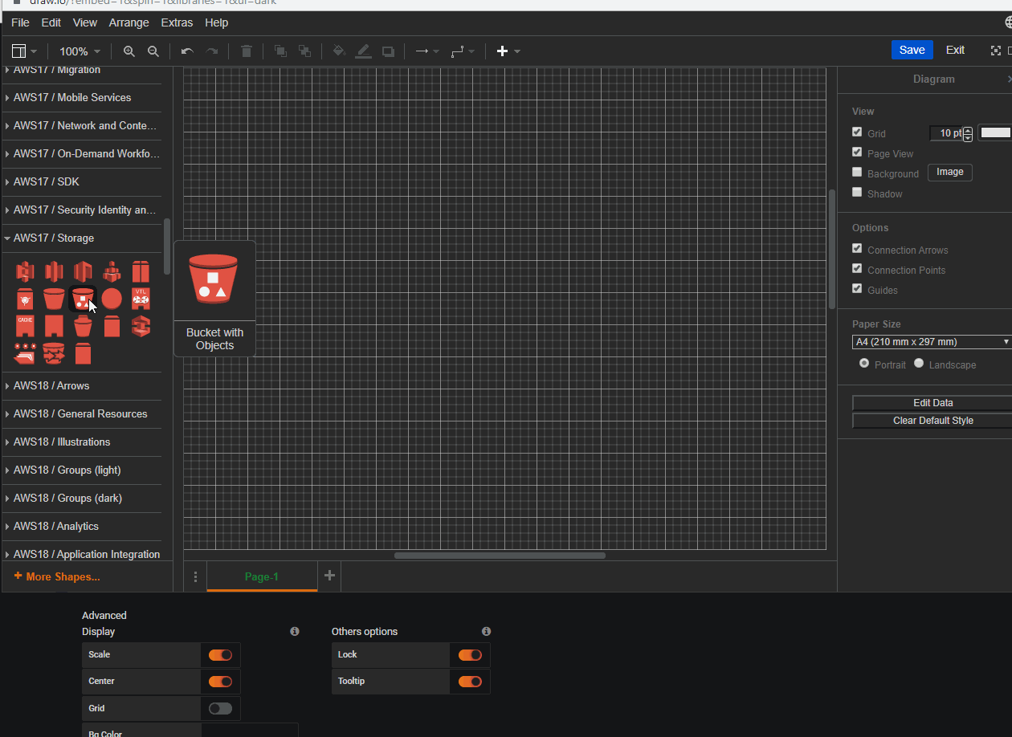Turn off the Center toggle

pos(220,682)
